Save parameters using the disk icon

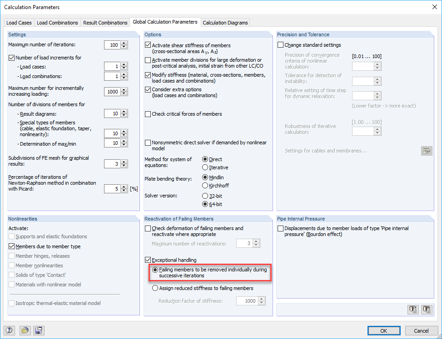pyautogui.click(x=39, y=330)
